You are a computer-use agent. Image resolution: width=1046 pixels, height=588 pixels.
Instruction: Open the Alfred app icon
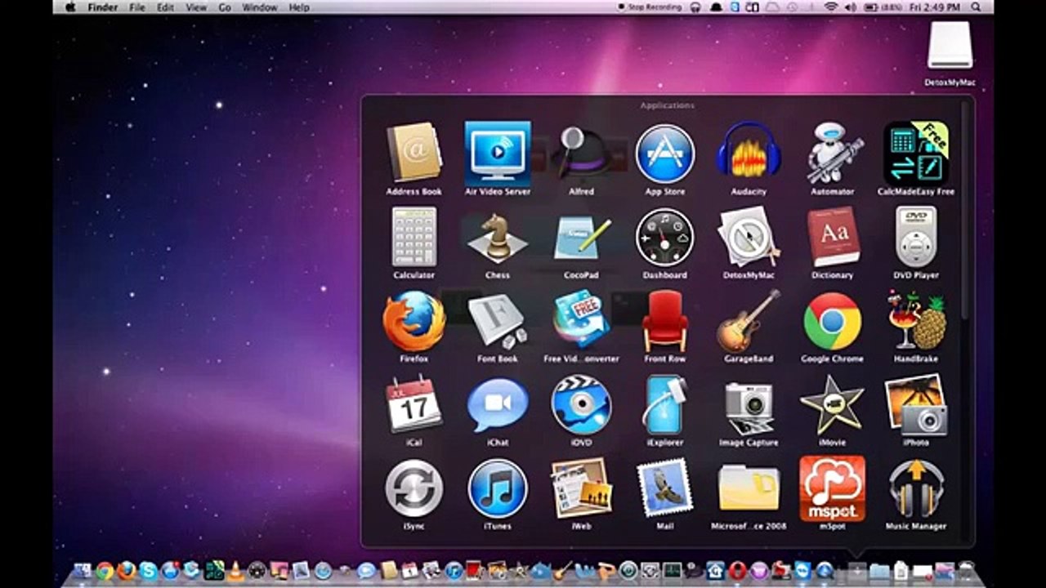pyautogui.click(x=579, y=152)
